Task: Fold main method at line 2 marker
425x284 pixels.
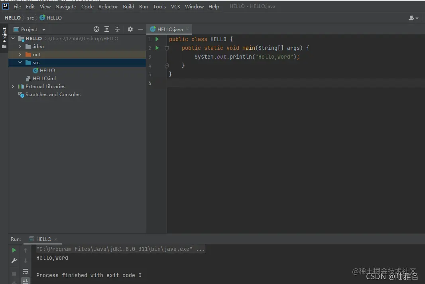Action: [x=167, y=48]
